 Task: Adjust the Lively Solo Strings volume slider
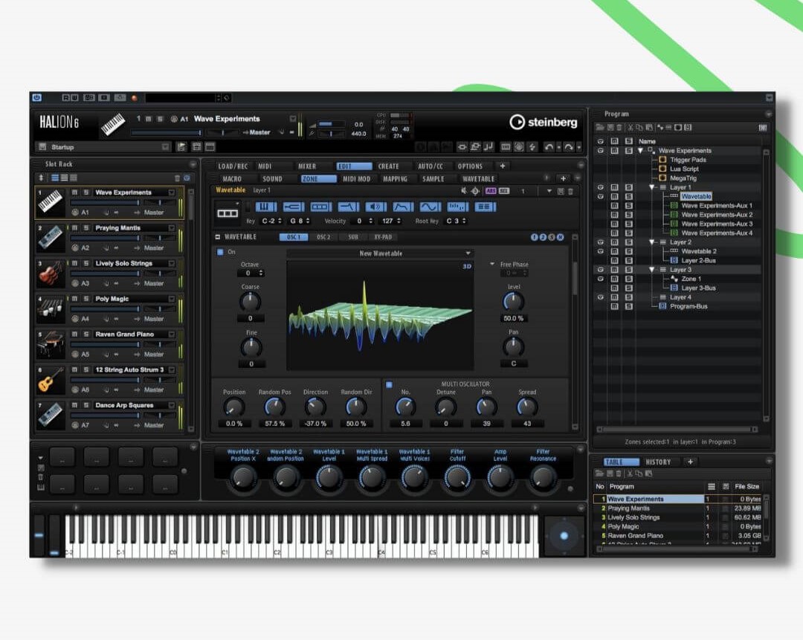click(104, 274)
